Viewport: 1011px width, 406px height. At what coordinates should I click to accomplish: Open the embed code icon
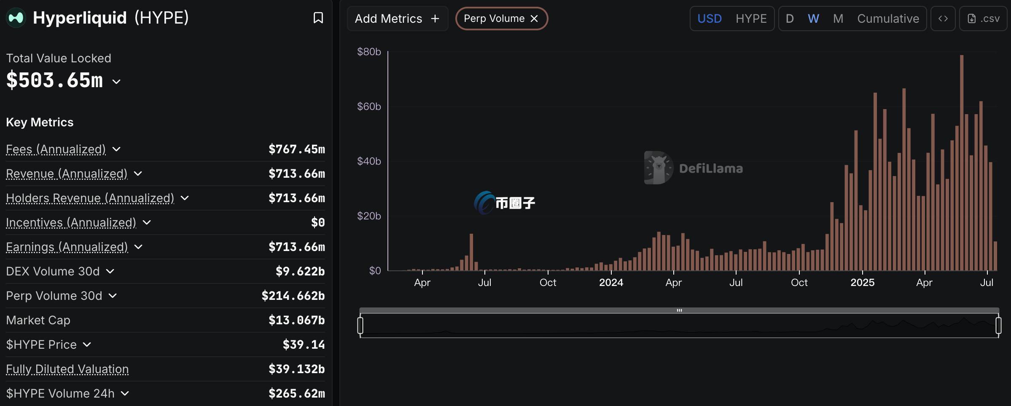(943, 19)
